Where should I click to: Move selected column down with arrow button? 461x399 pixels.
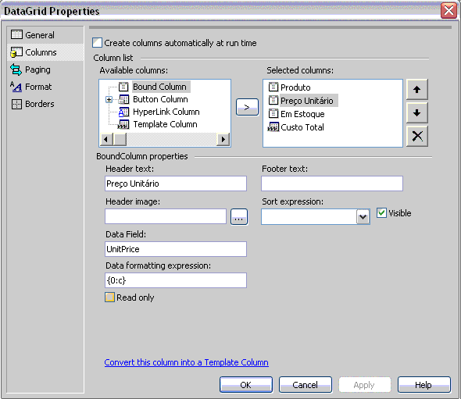tap(417, 112)
